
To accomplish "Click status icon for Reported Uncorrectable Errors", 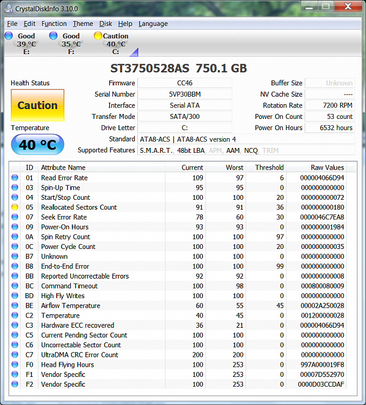I will pos(15,276).
